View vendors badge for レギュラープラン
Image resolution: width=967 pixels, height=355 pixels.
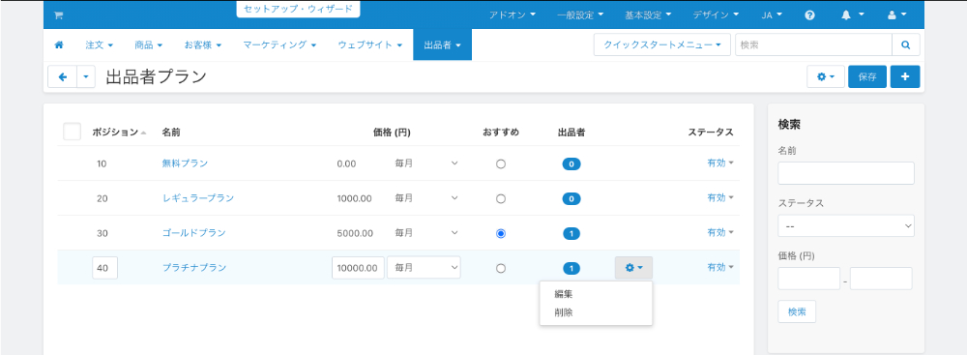pyautogui.click(x=571, y=199)
